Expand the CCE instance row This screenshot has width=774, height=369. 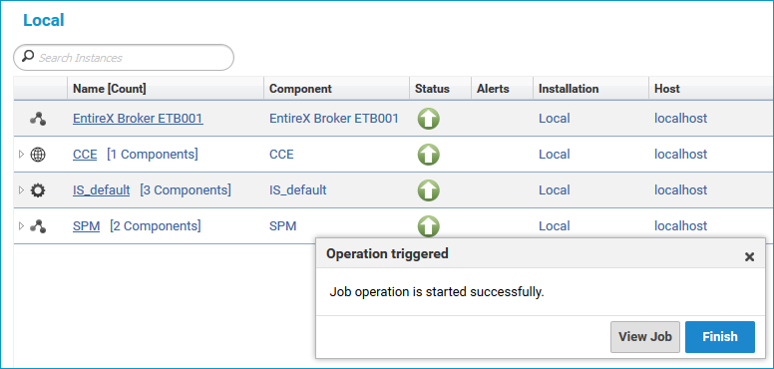coord(21,155)
